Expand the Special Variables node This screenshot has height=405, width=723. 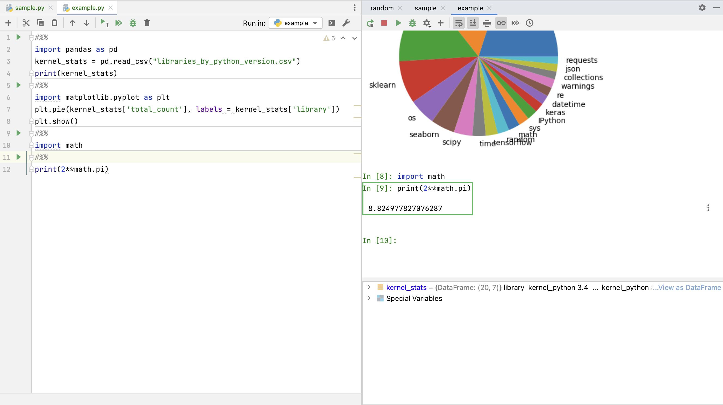coord(369,298)
